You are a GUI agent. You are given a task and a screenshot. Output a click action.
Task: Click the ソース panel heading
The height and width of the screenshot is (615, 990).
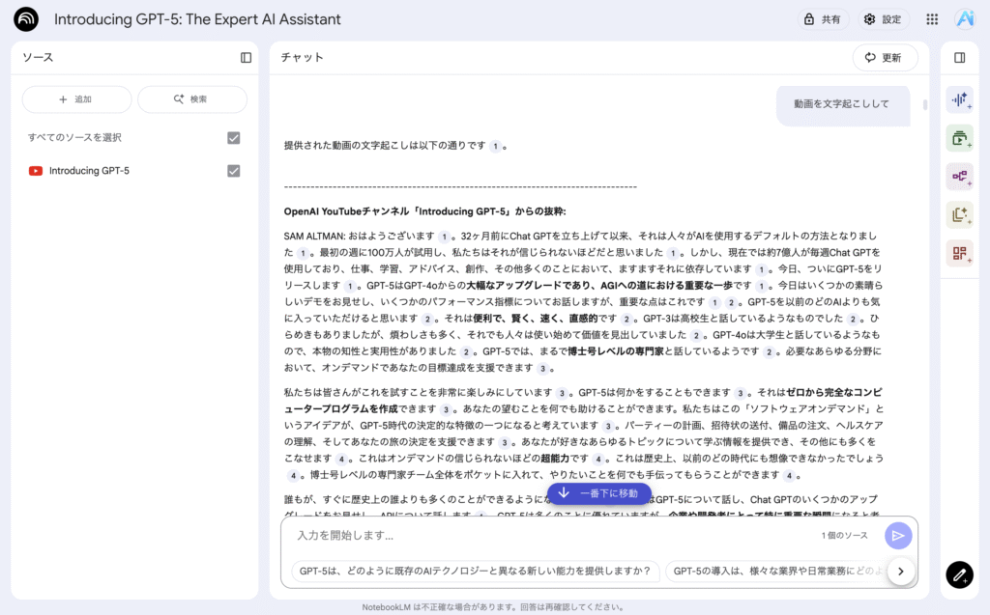pos(38,57)
